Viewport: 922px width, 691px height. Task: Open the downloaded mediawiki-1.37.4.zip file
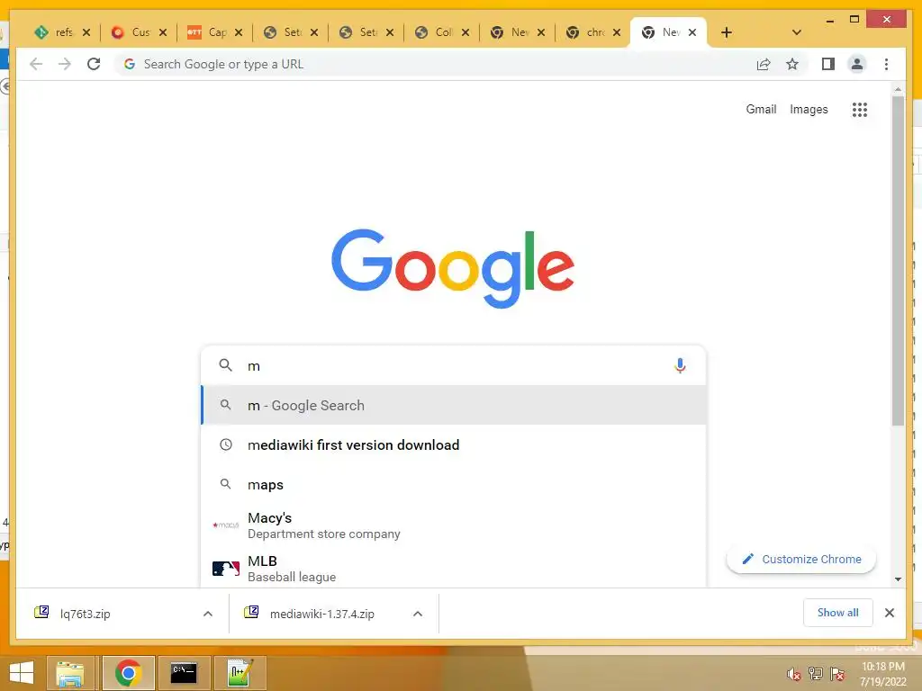pos(321,614)
